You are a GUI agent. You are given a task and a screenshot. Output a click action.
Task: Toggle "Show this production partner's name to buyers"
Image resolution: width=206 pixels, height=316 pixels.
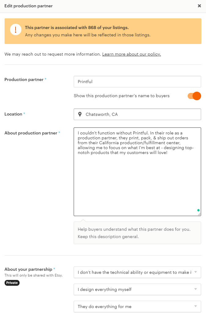[194, 96]
